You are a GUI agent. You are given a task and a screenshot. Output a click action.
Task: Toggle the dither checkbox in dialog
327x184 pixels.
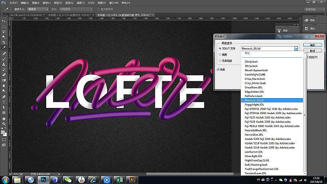click(218, 70)
